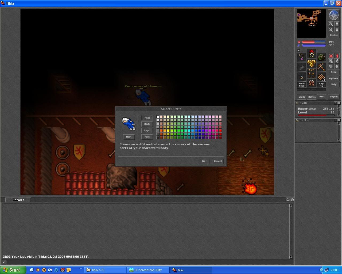Open the green backpack in inventory

click(321, 57)
